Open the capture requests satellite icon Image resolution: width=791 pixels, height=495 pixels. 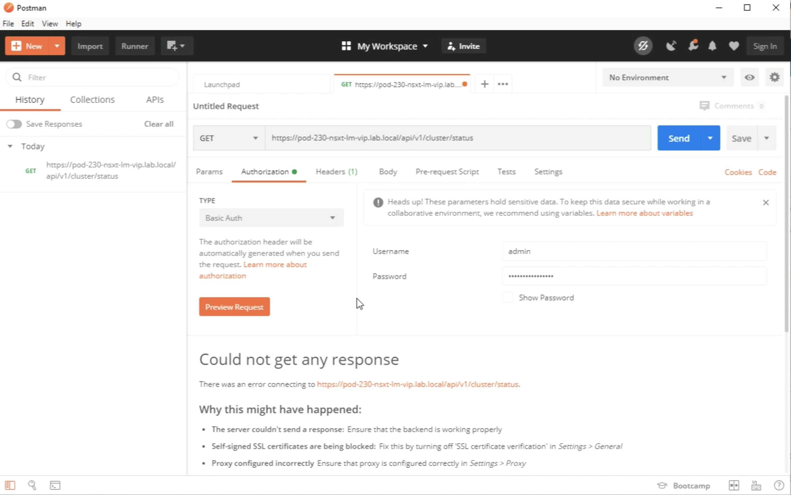671,46
